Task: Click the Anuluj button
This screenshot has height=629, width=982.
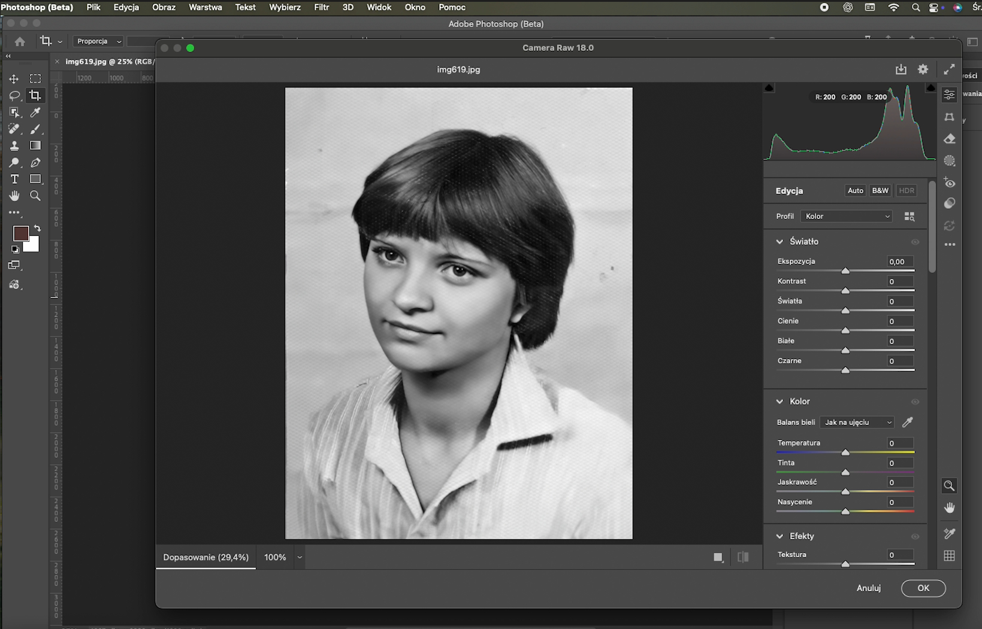Action: click(869, 588)
